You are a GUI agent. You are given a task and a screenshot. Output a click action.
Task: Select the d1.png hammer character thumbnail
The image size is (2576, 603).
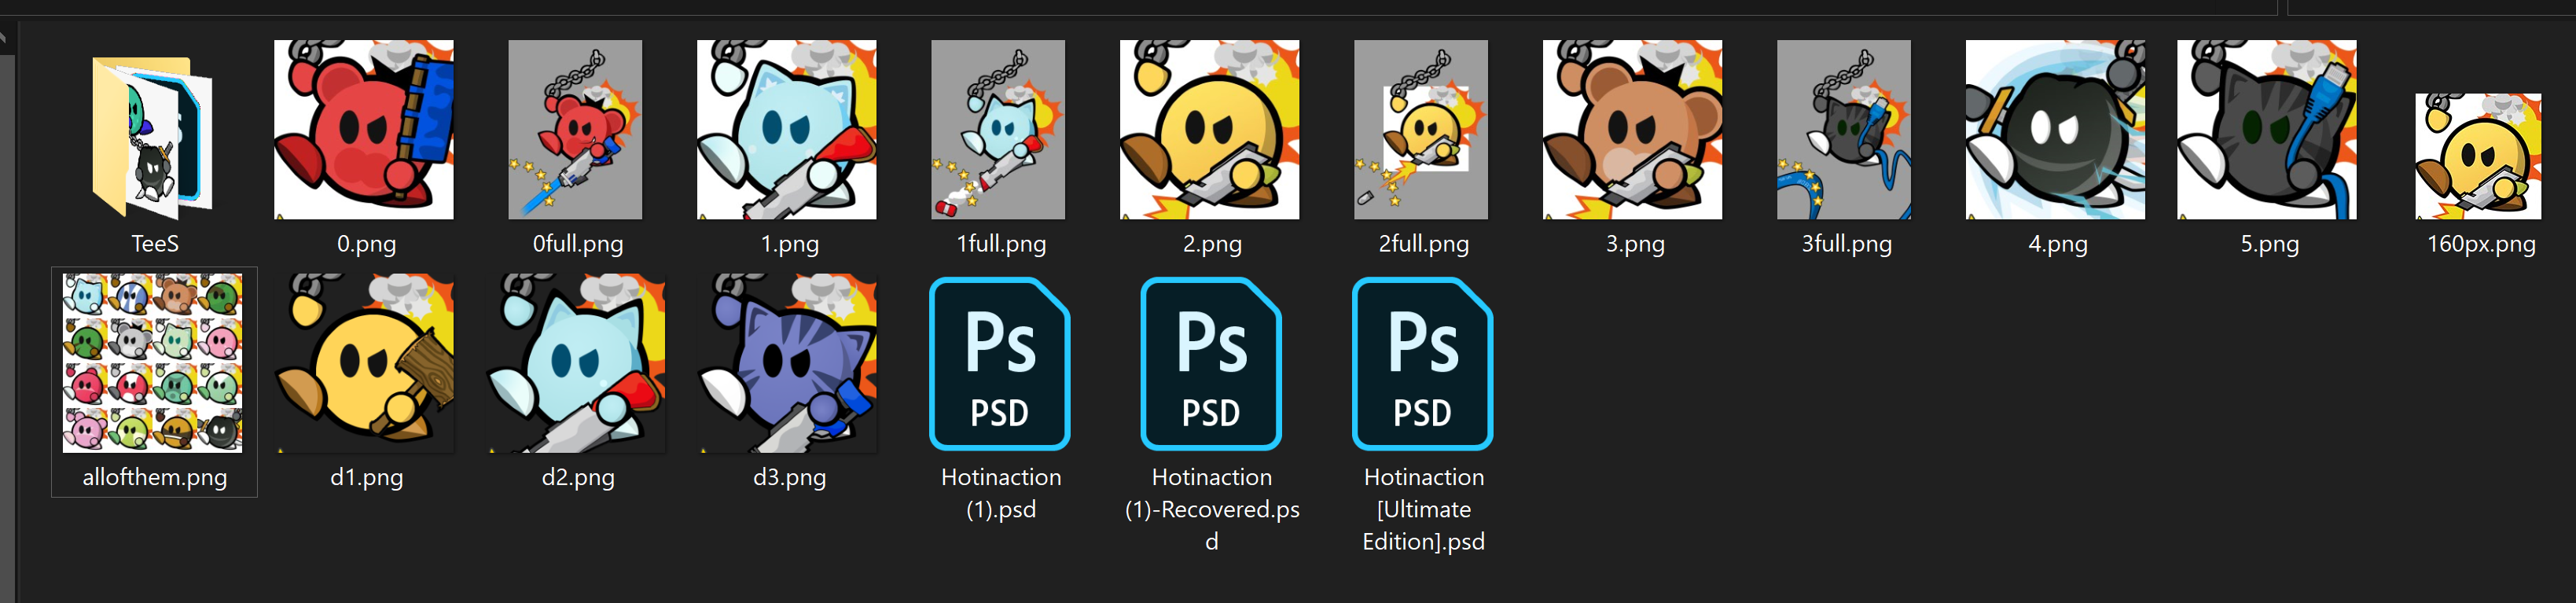(364, 363)
